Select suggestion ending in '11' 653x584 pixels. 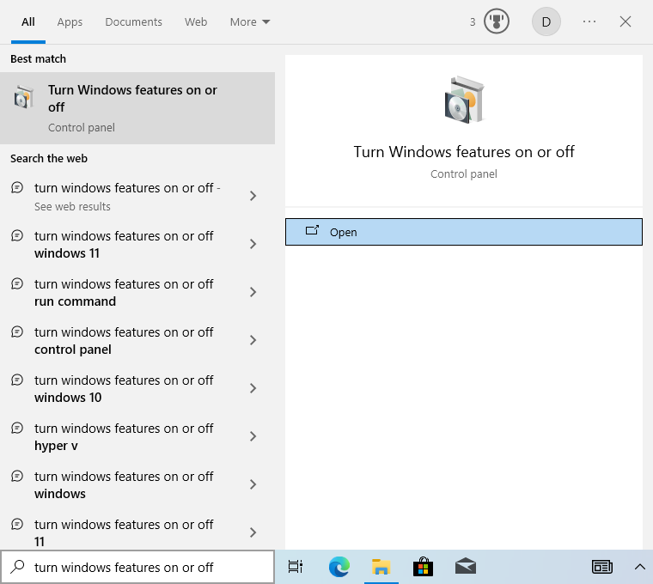[x=137, y=530]
